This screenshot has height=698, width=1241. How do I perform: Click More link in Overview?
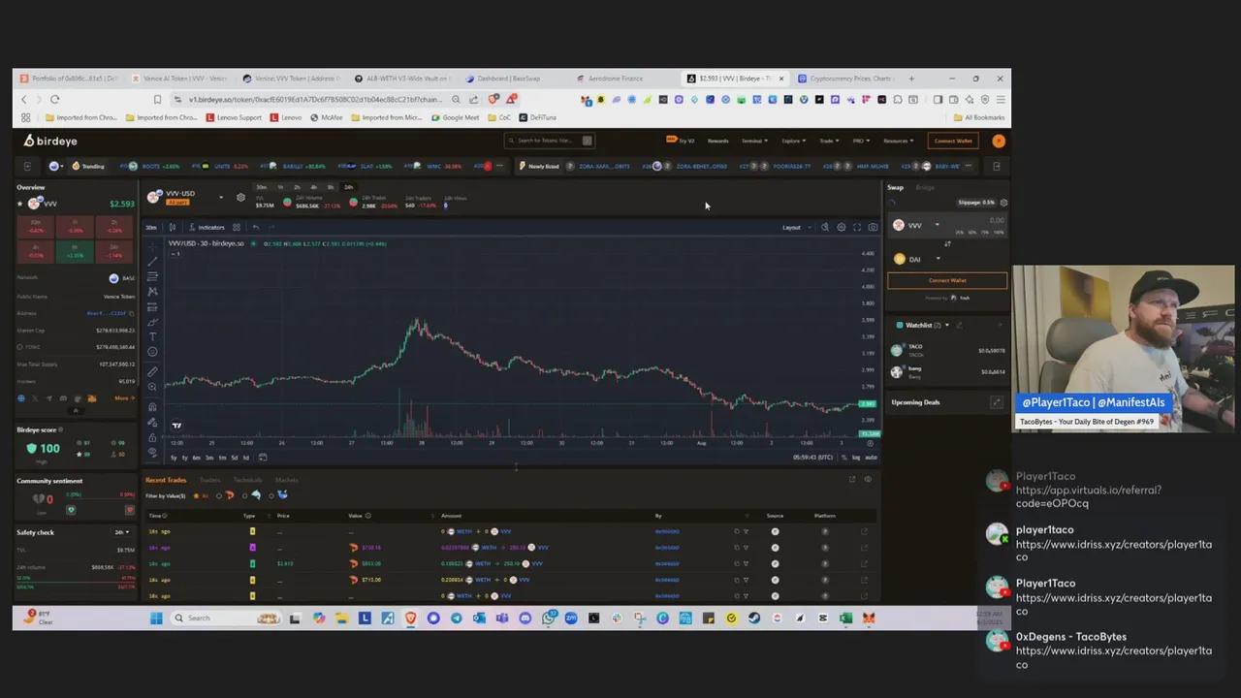[x=123, y=398]
